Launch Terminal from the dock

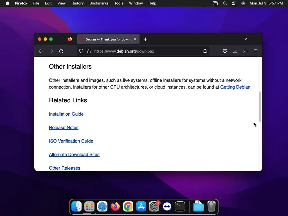coord(180,206)
